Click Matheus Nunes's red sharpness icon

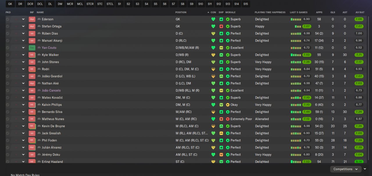click(x=221, y=119)
